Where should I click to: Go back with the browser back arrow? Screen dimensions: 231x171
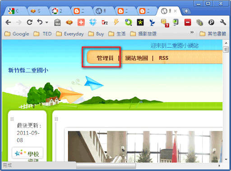click(x=8, y=22)
